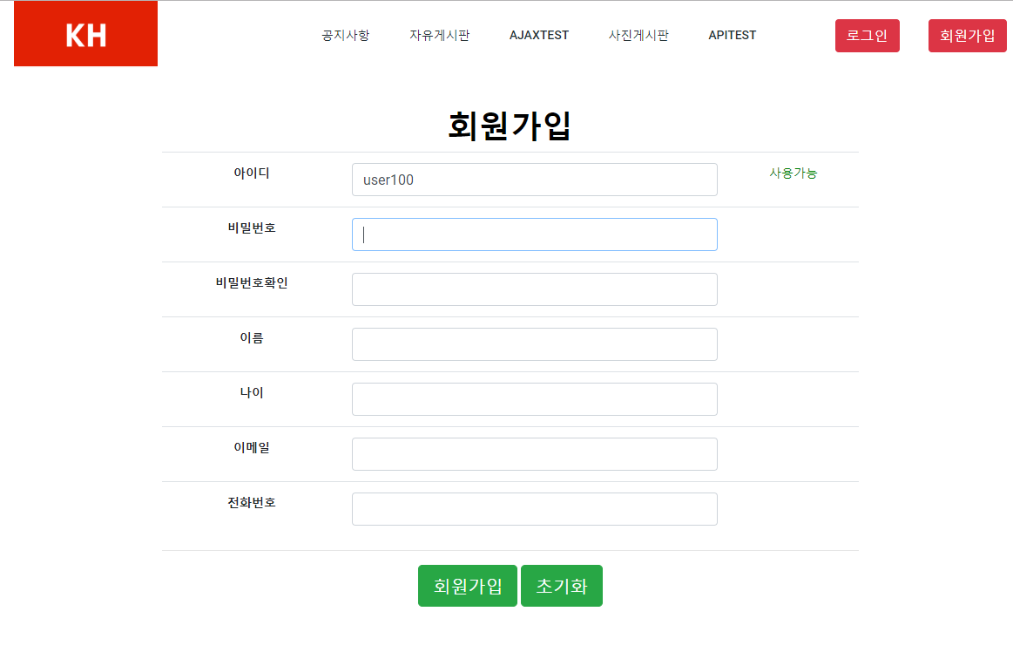Click the 이메일 label
Viewport: 1013px width, 659px height.
point(252,448)
